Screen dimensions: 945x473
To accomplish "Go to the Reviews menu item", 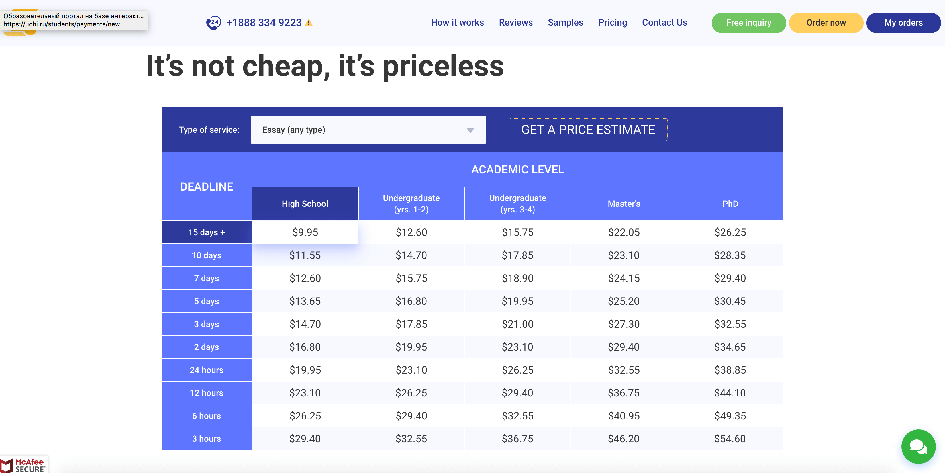I will pyautogui.click(x=515, y=23).
